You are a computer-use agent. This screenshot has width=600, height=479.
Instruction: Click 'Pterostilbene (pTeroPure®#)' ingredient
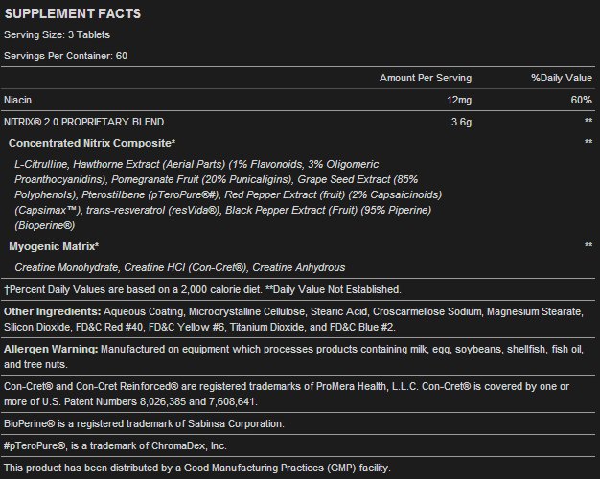150,194
